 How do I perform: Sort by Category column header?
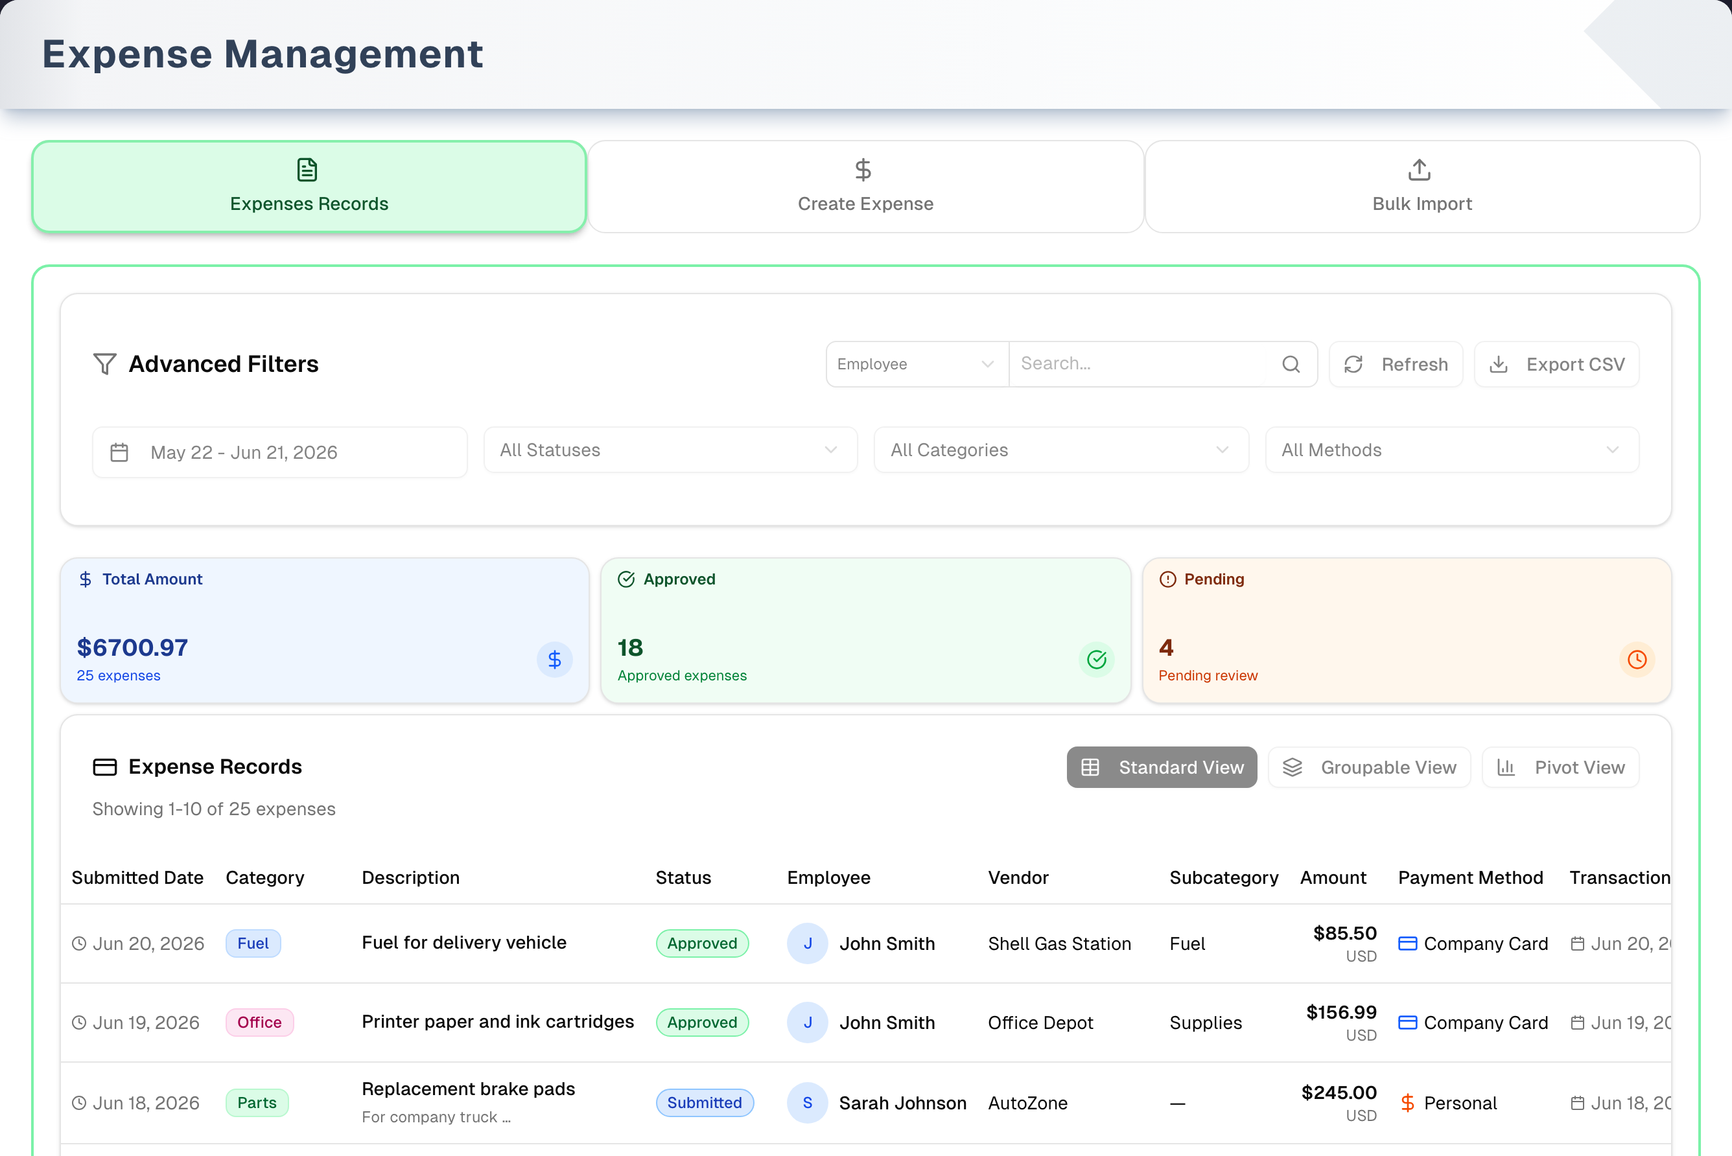point(264,877)
